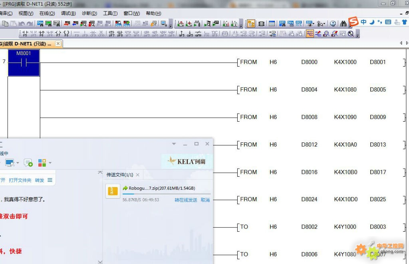The height and width of the screenshot is (264, 409).
Task: Open the find device dropdown arrow
Action: pyautogui.click(x=324, y=24)
